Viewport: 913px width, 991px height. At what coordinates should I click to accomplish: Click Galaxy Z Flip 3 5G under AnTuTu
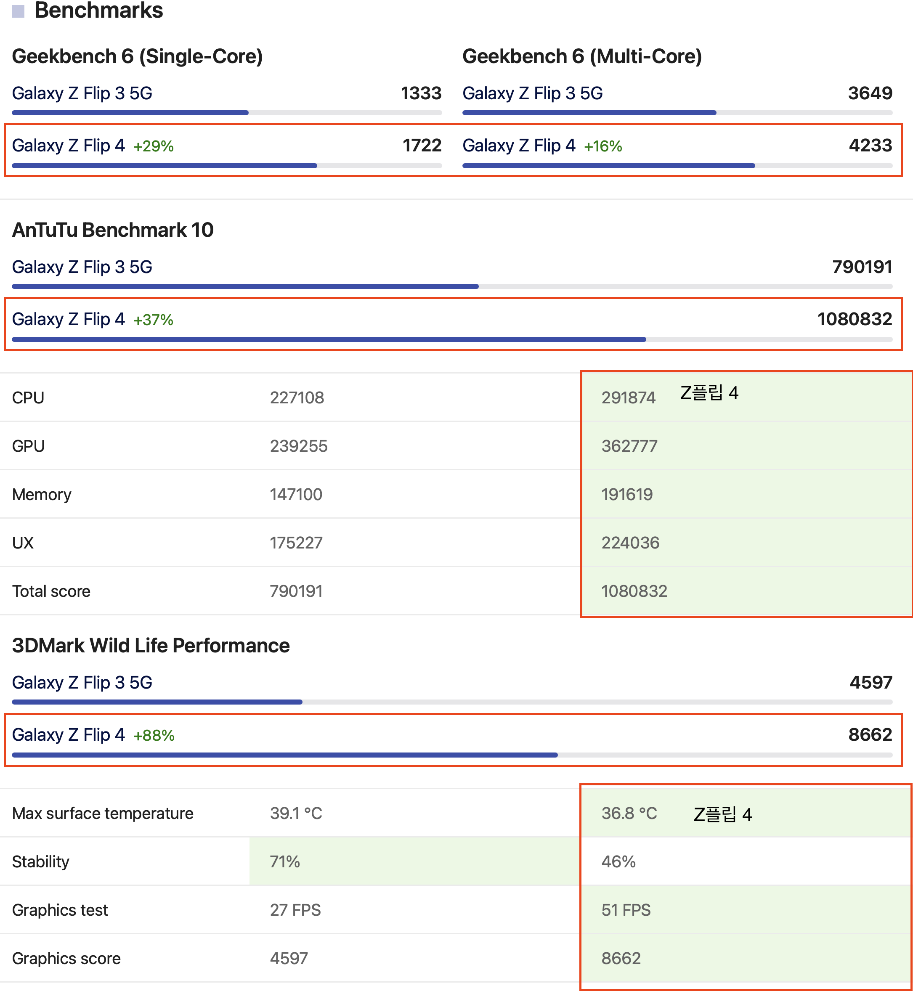tap(82, 267)
